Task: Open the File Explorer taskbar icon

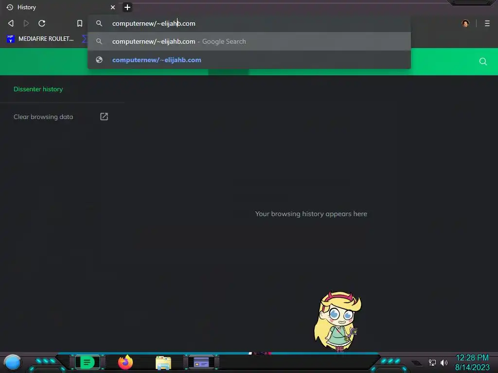Action: 163,362
